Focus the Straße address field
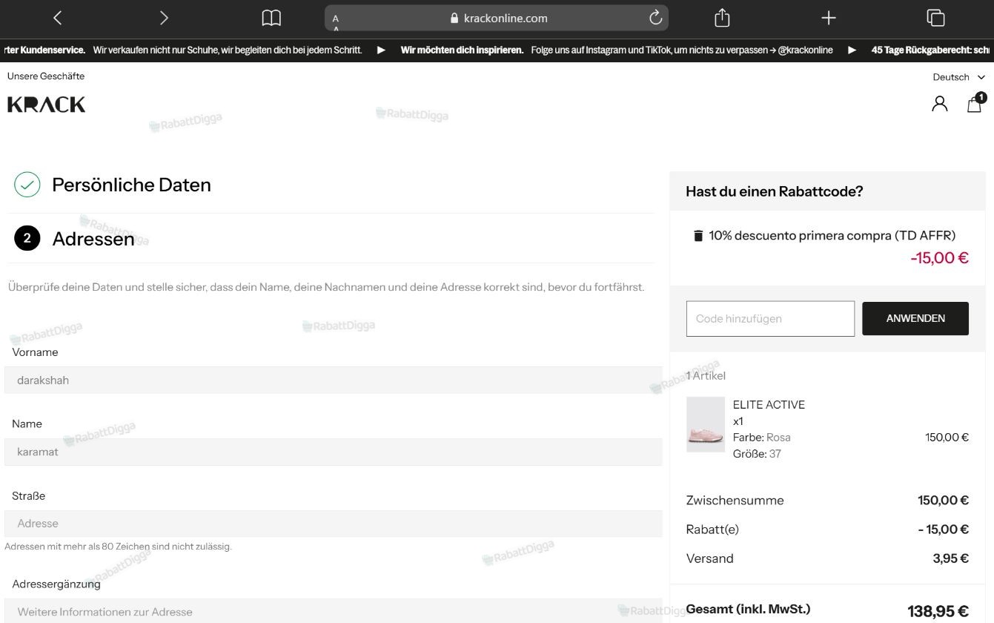Image resolution: width=994 pixels, height=623 pixels. point(334,524)
